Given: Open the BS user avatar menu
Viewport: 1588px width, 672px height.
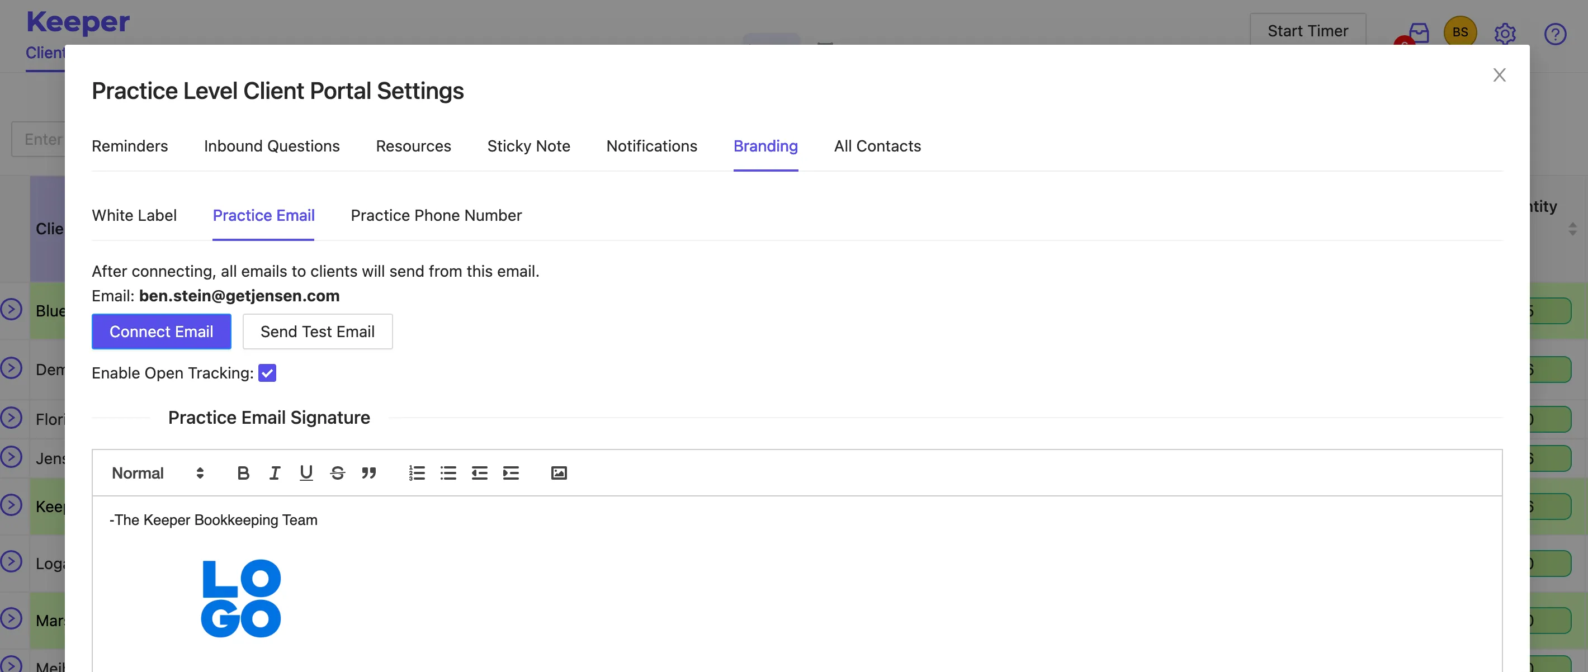Looking at the screenshot, I should pos(1460,31).
